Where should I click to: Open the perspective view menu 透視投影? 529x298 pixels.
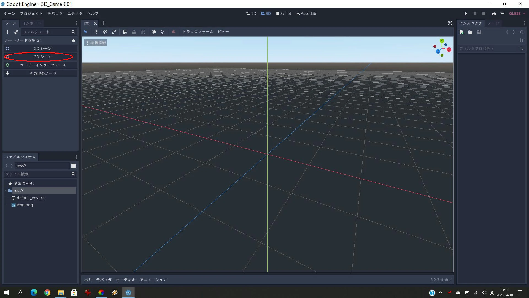click(96, 43)
